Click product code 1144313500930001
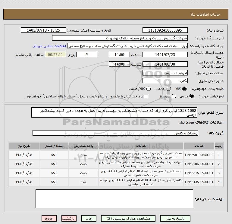This screenshot has width=232, height=224. pyautogui.click(x=199, y=182)
